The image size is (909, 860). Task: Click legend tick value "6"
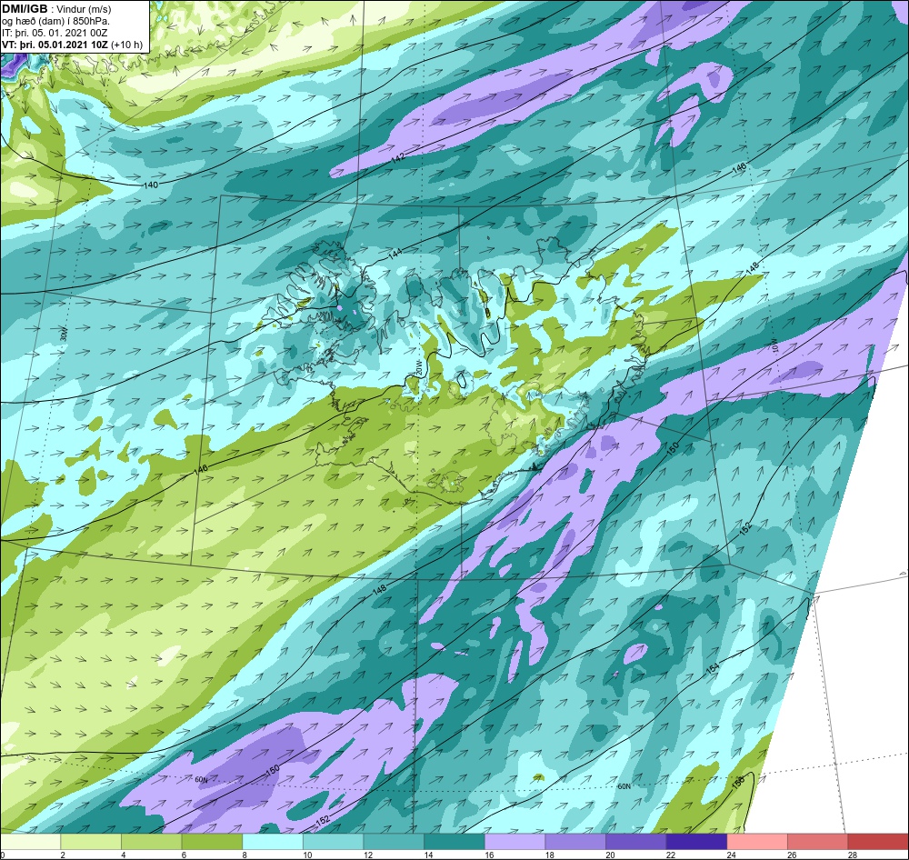[184, 855]
